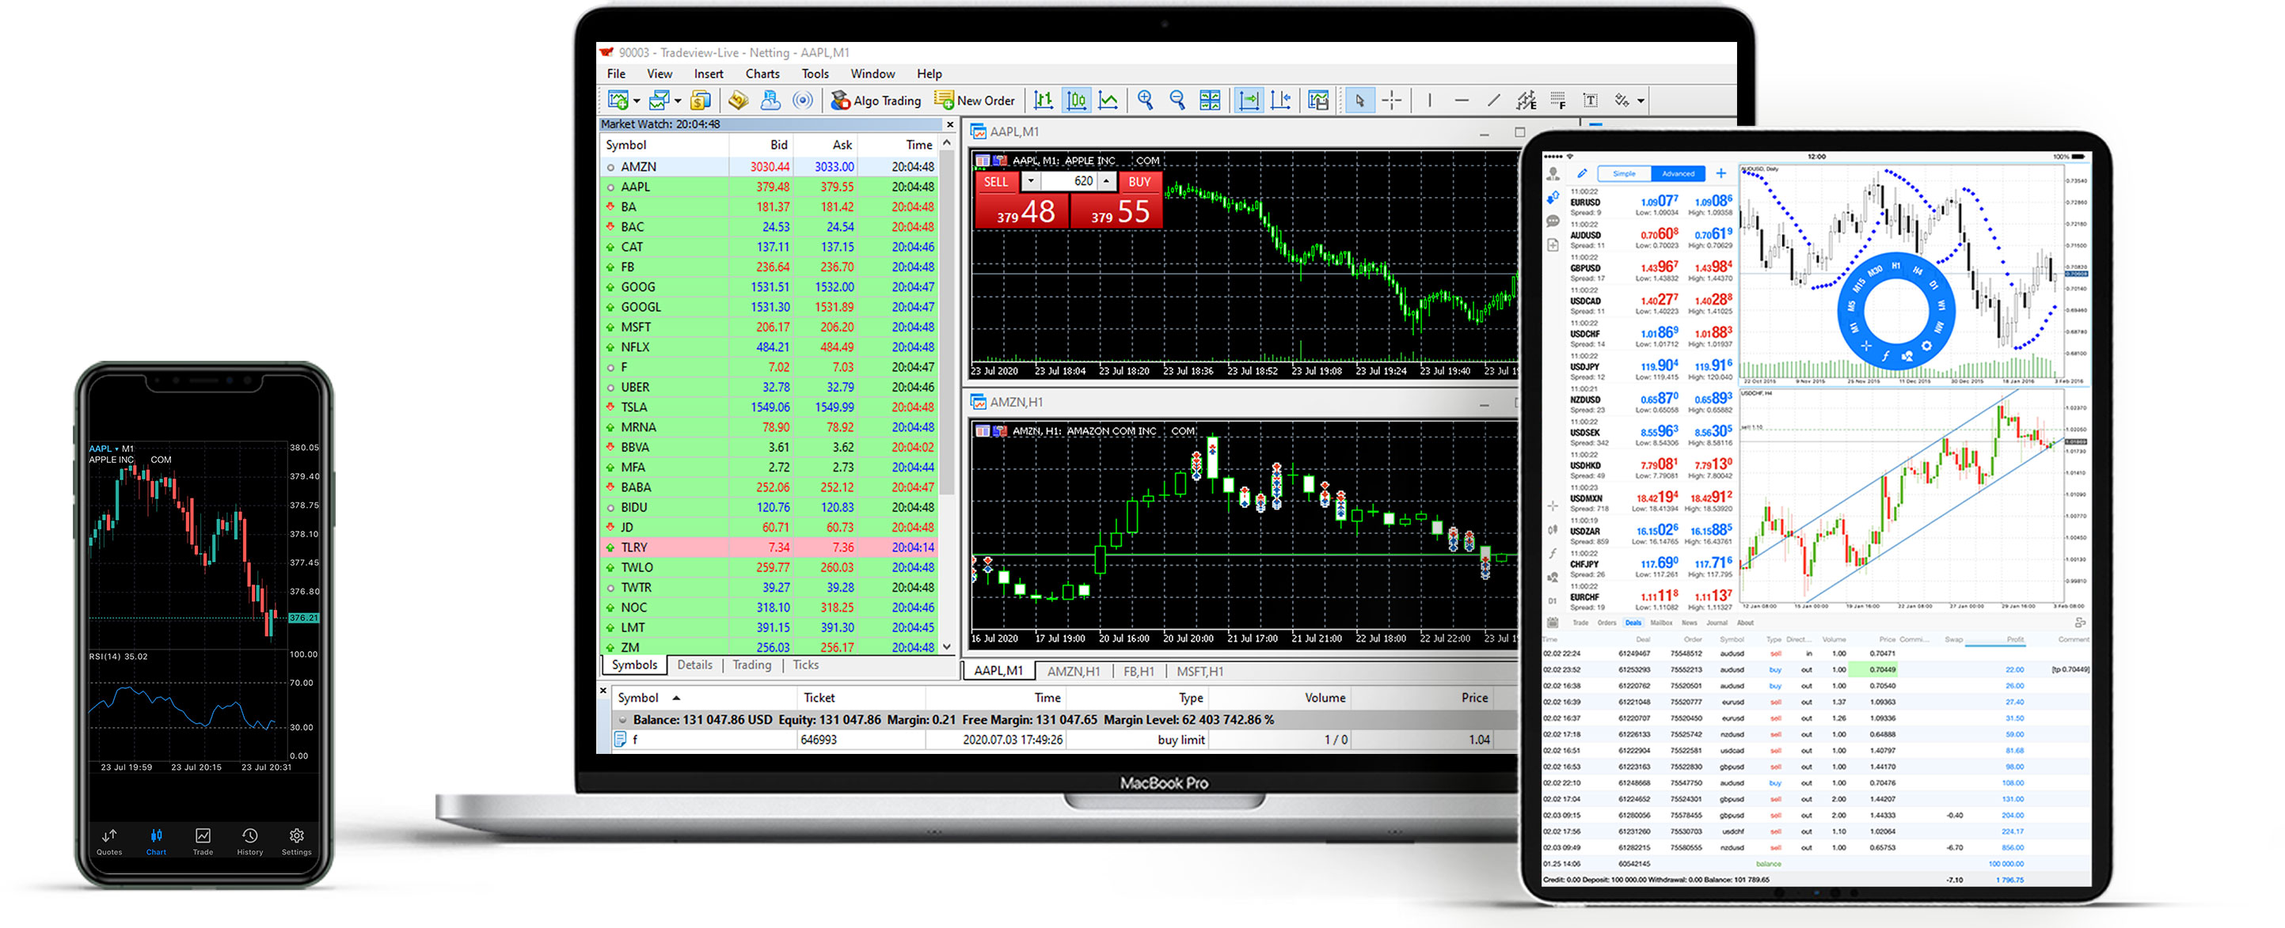This screenshot has height=928, width=2285.
Task: Click the New Order button
Action: (x=975, y=100)
